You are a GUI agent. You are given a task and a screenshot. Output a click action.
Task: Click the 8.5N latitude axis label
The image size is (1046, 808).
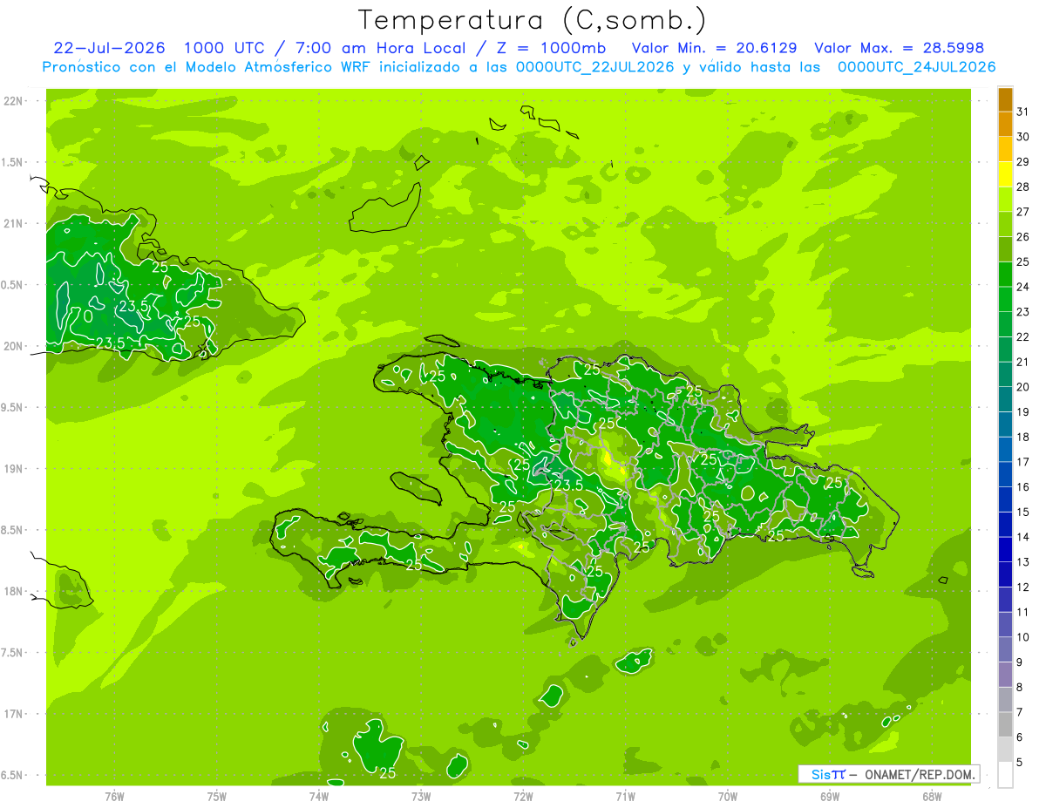tap(12, 530)
